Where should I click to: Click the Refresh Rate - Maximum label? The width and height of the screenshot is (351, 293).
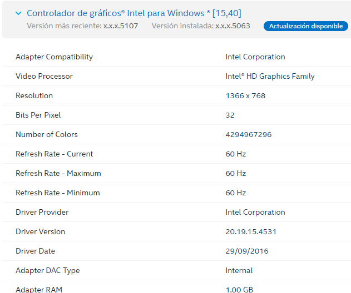click(x=58, y=173)
